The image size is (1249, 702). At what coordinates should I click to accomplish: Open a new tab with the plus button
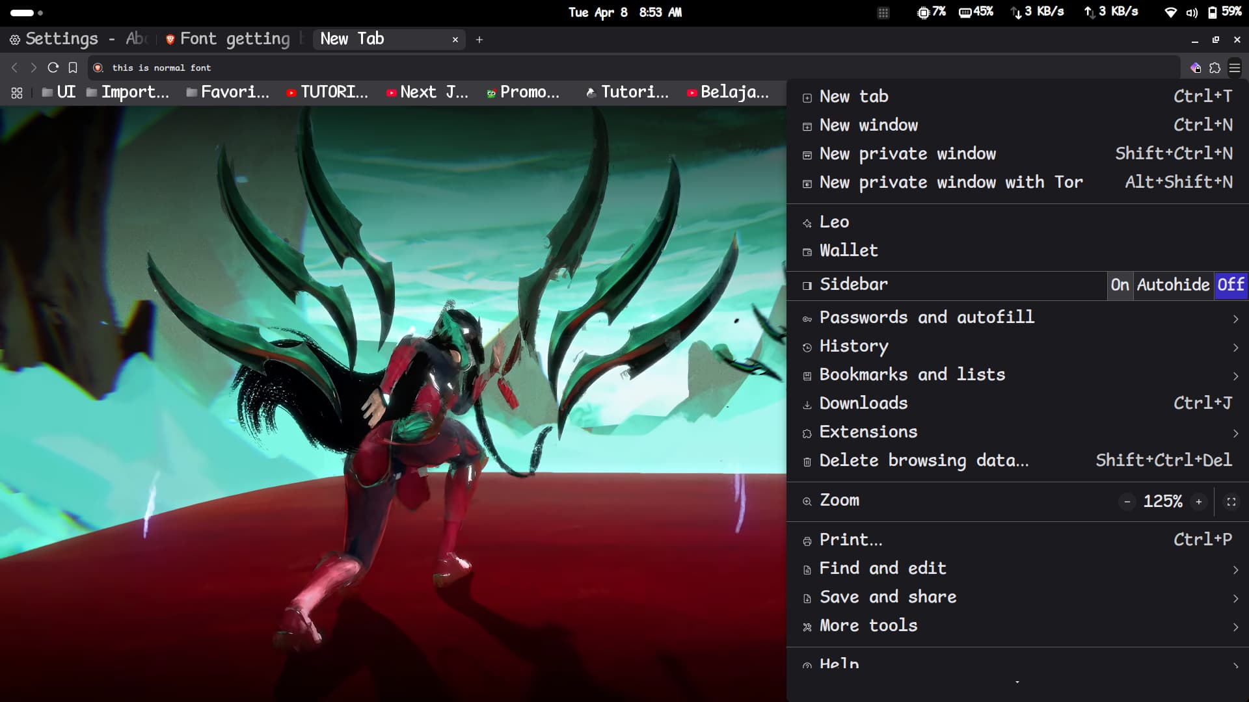[x=479, y=40]
